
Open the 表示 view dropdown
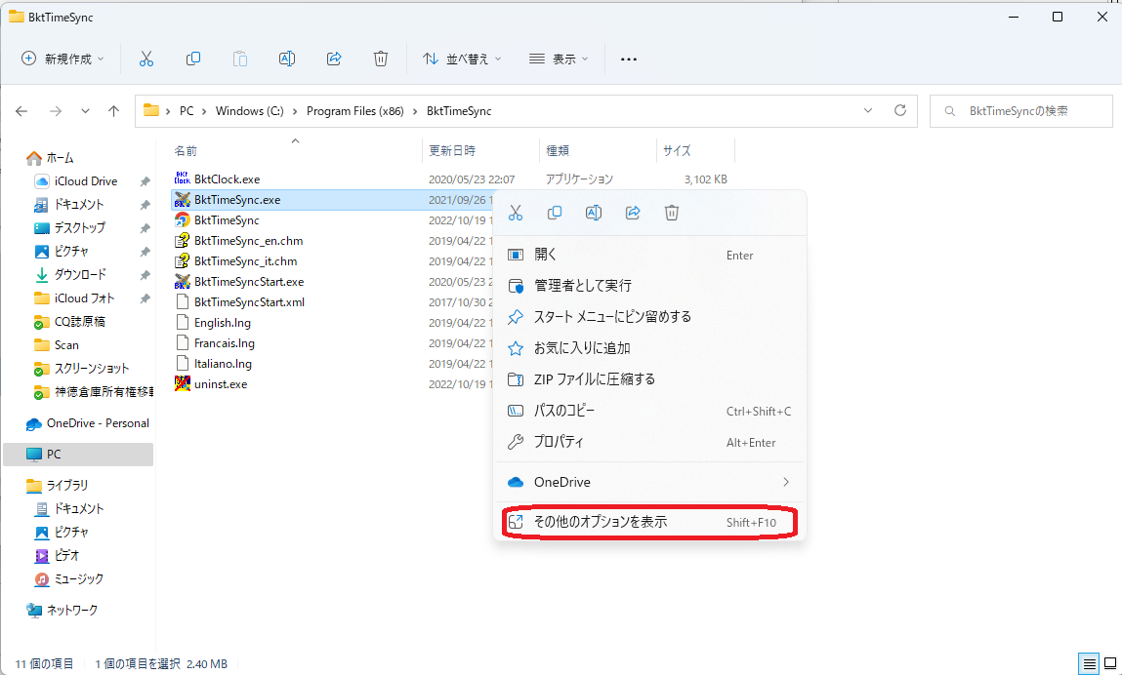click(x=559, y=59)
